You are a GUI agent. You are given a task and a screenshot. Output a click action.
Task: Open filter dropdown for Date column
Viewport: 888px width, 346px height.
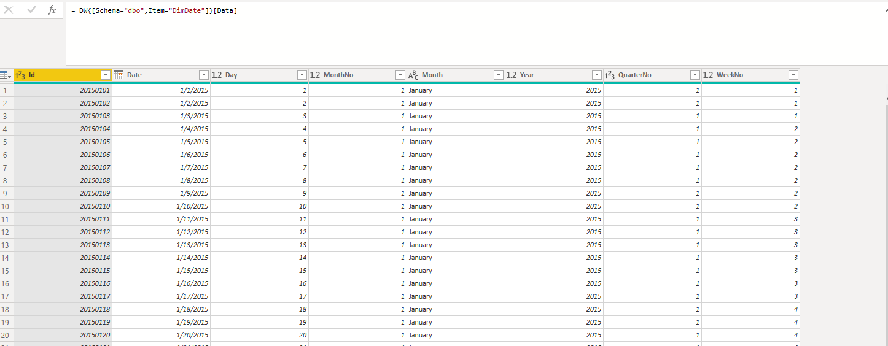click(x=204, y=75)
